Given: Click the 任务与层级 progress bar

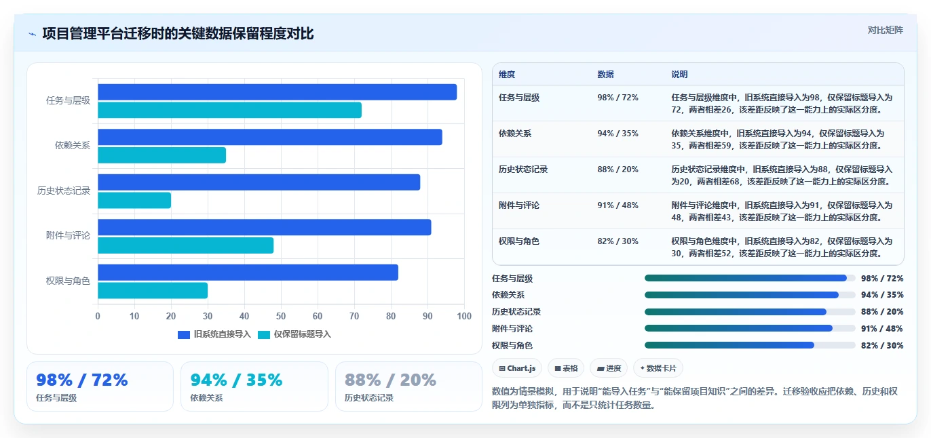Looking at the screenshot, I should coord(750,278).
